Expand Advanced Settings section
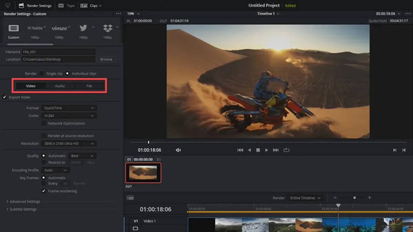The image size is (413, 232). [23, 201]
